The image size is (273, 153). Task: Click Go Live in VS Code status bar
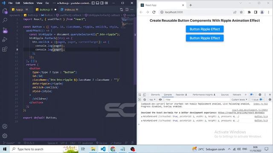click(102, 143)
